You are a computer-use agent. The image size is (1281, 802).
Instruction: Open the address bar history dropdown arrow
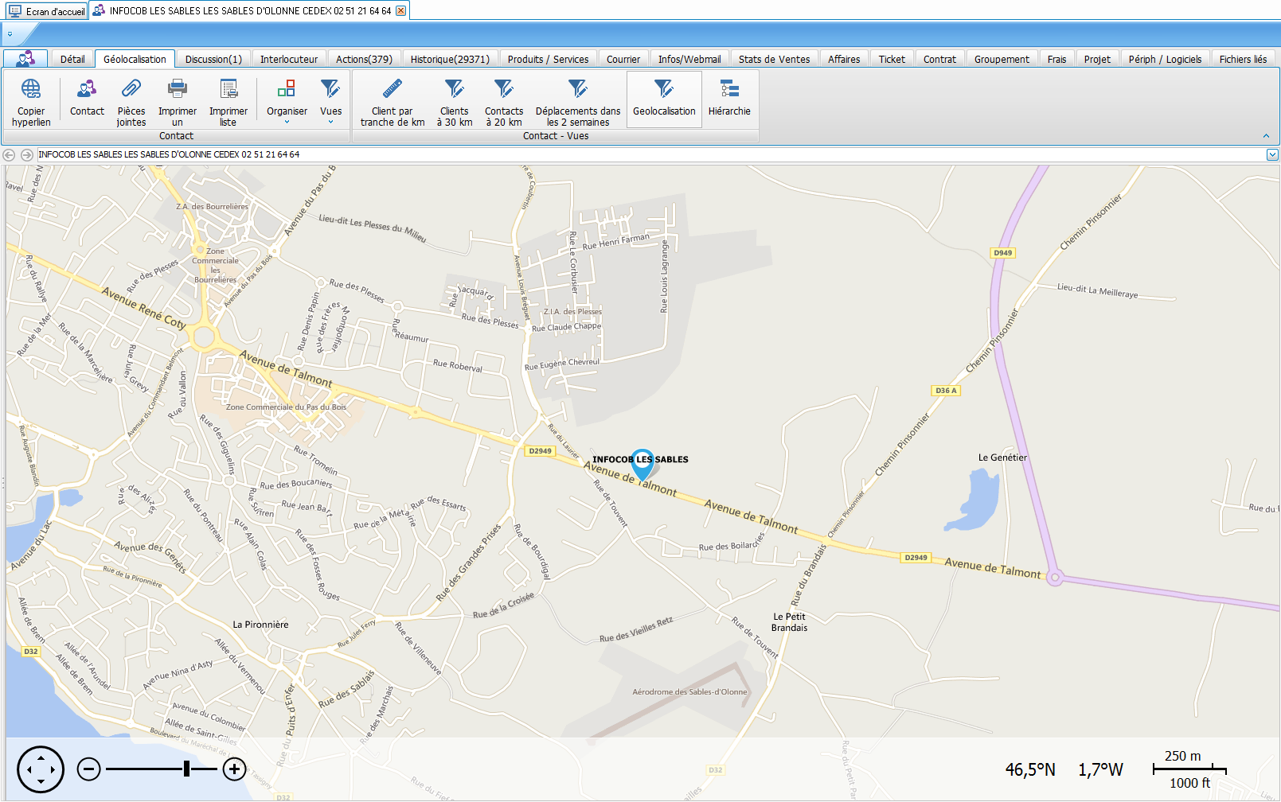pyautogui.click(x=1272, y=155)
